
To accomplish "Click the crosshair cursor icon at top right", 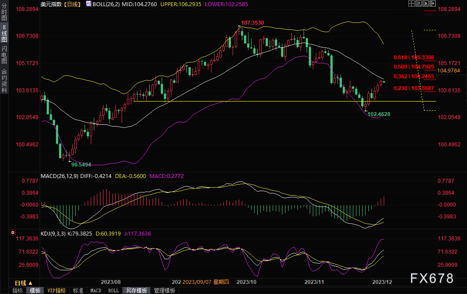I will coord(411,4).
